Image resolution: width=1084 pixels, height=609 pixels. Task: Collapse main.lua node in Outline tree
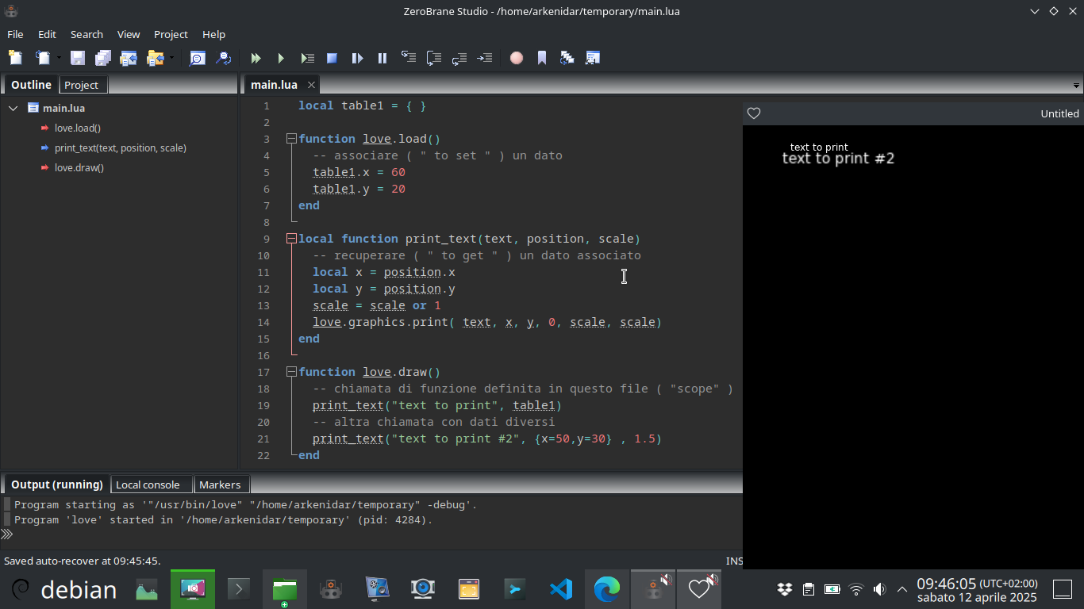pos(13,108)
